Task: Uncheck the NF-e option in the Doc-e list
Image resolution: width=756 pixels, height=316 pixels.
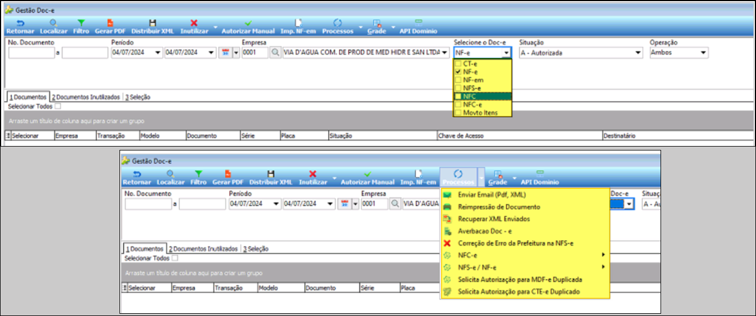Action: tap(458, 72)
